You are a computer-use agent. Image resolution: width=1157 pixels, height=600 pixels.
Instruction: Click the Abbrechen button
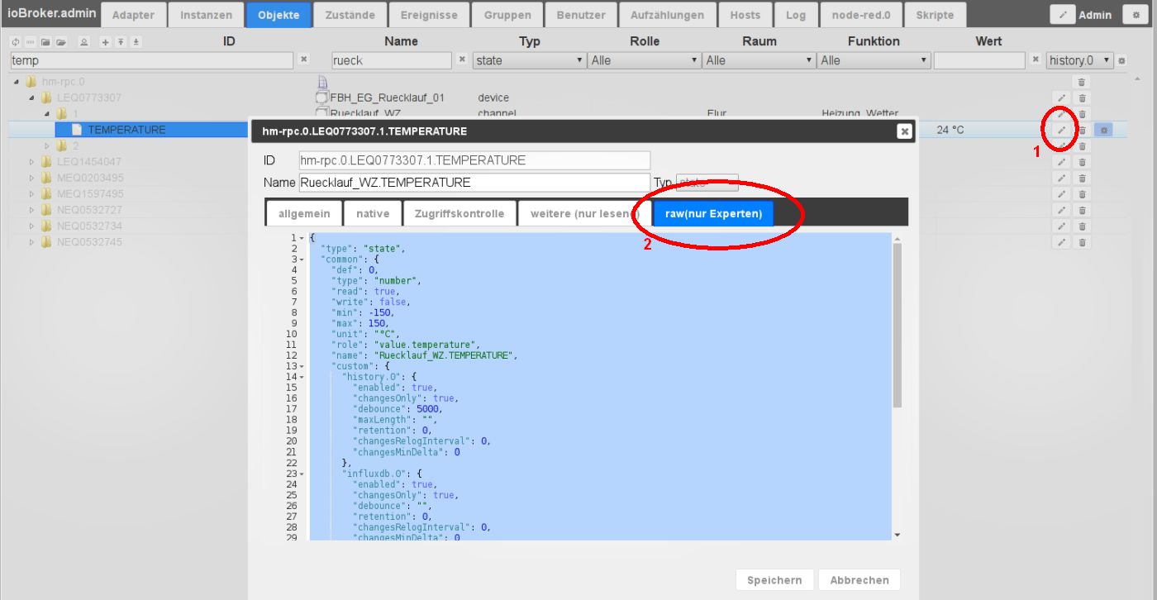coord(859,580)
